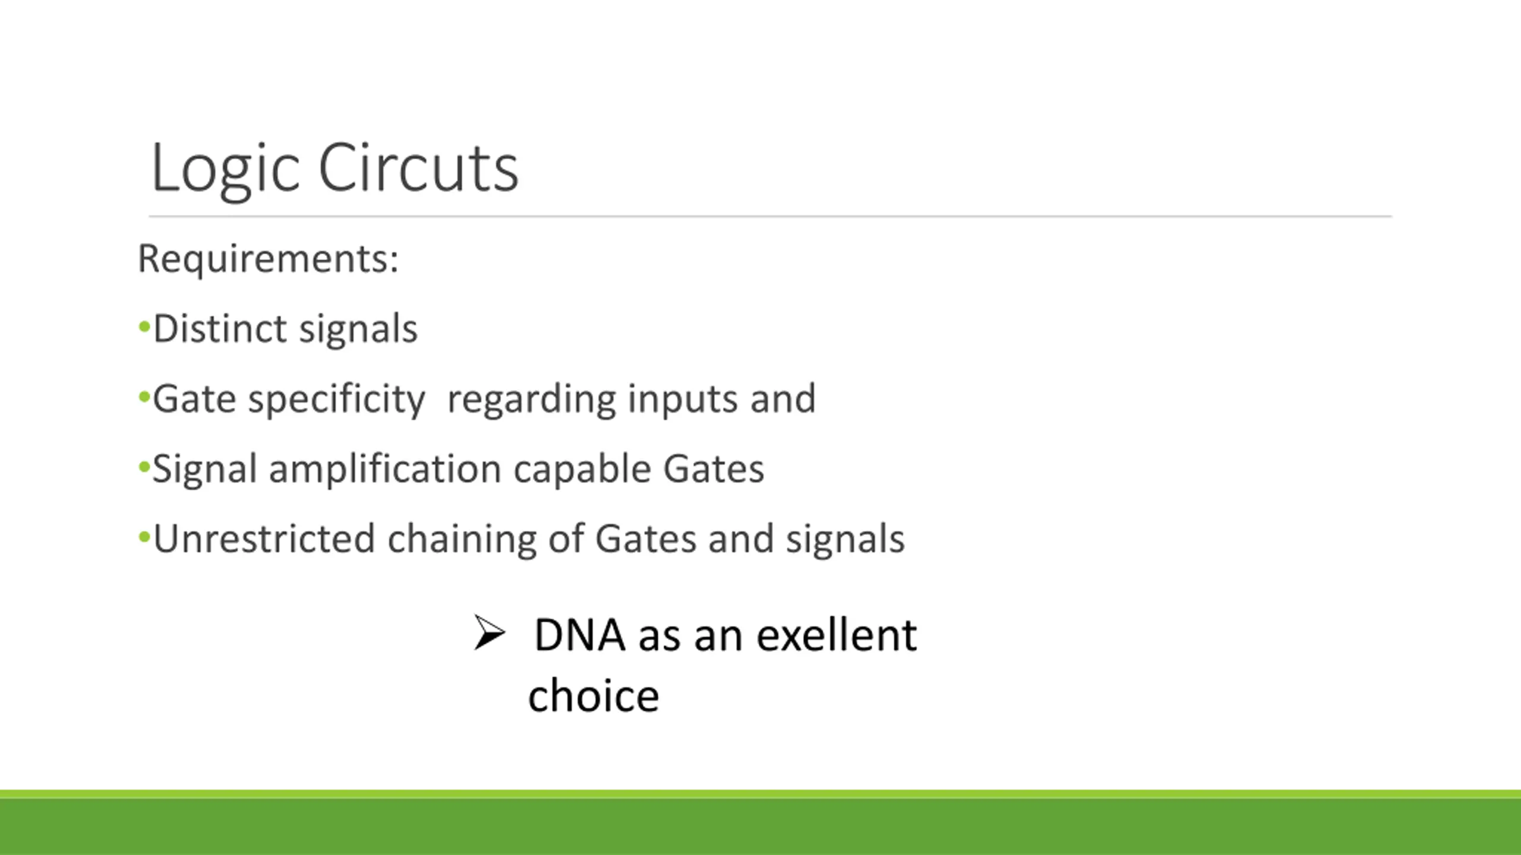Viewport: 1521px width, 855px height.
Task: Click the green bullet beside Unrestricted chaining
Action: point(144,537)
